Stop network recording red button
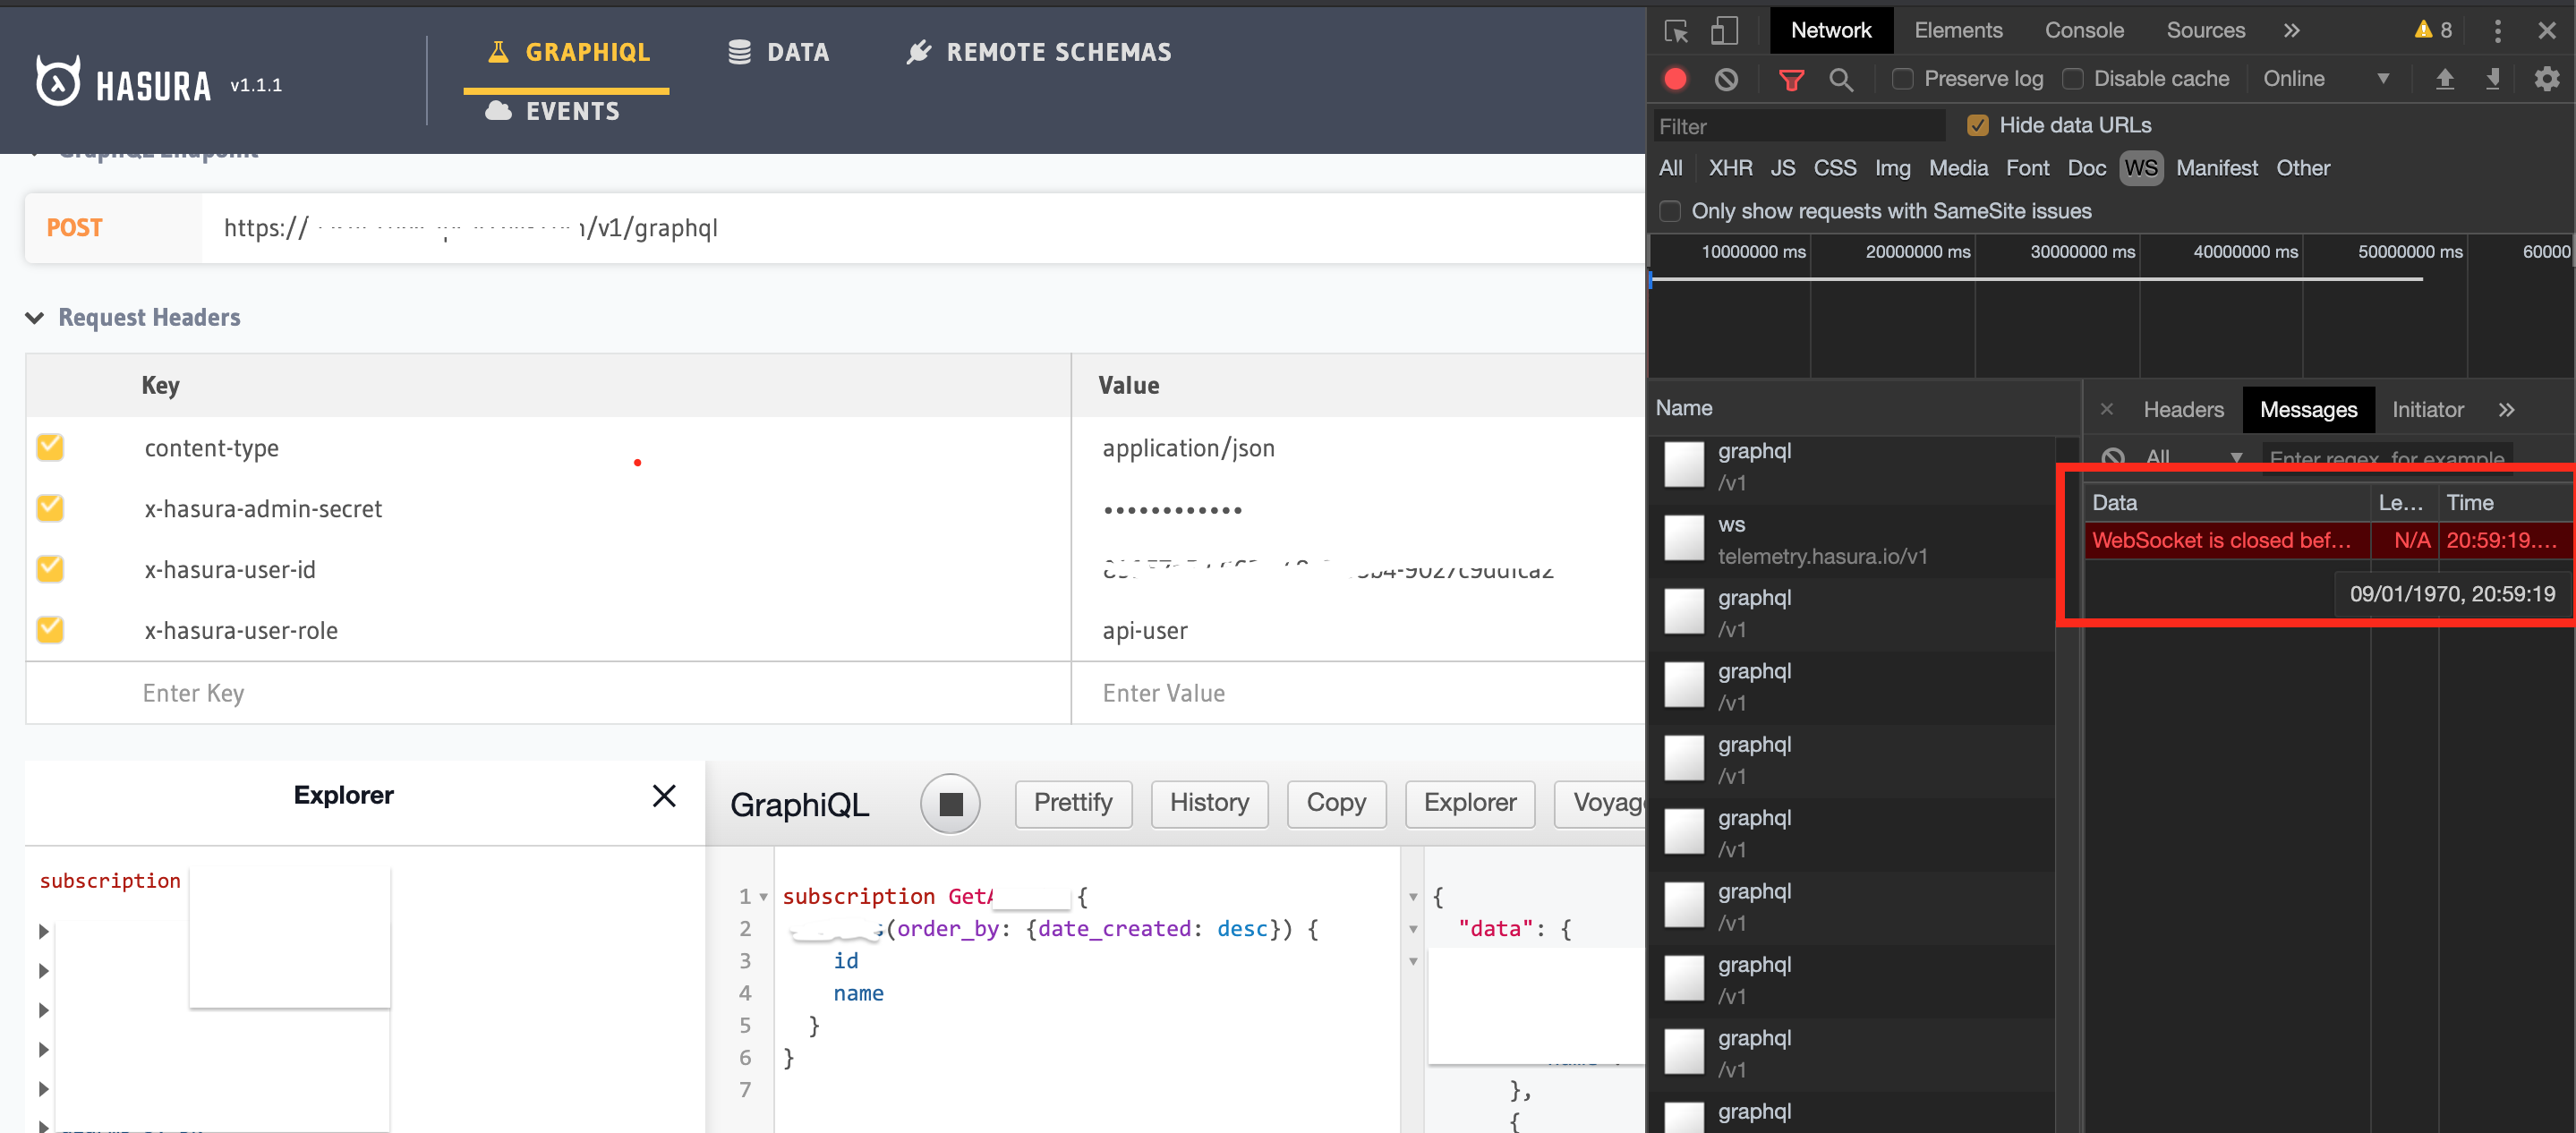This screenshot has width=2576, height=1133. click(1676, 79)
